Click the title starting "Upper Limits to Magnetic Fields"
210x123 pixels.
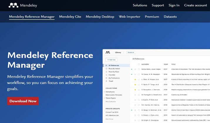point(191,105)
